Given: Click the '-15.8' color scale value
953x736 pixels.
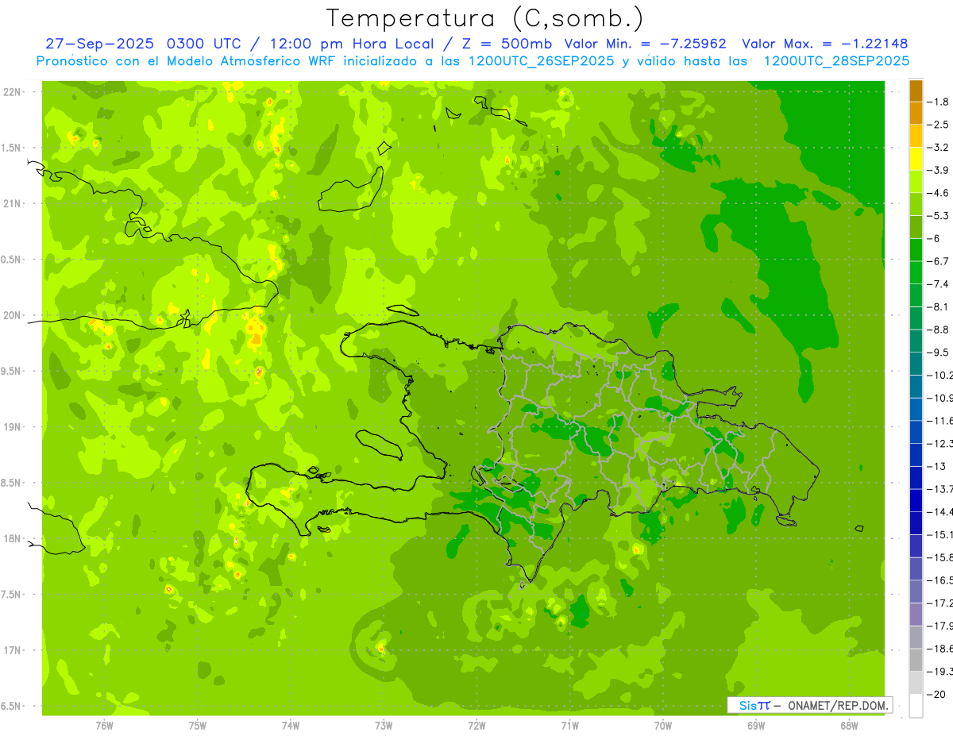Looking at the screenshot, I should (x=940, y=557).
